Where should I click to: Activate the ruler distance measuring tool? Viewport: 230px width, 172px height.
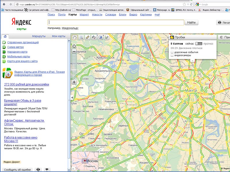[x=87, y=38]
